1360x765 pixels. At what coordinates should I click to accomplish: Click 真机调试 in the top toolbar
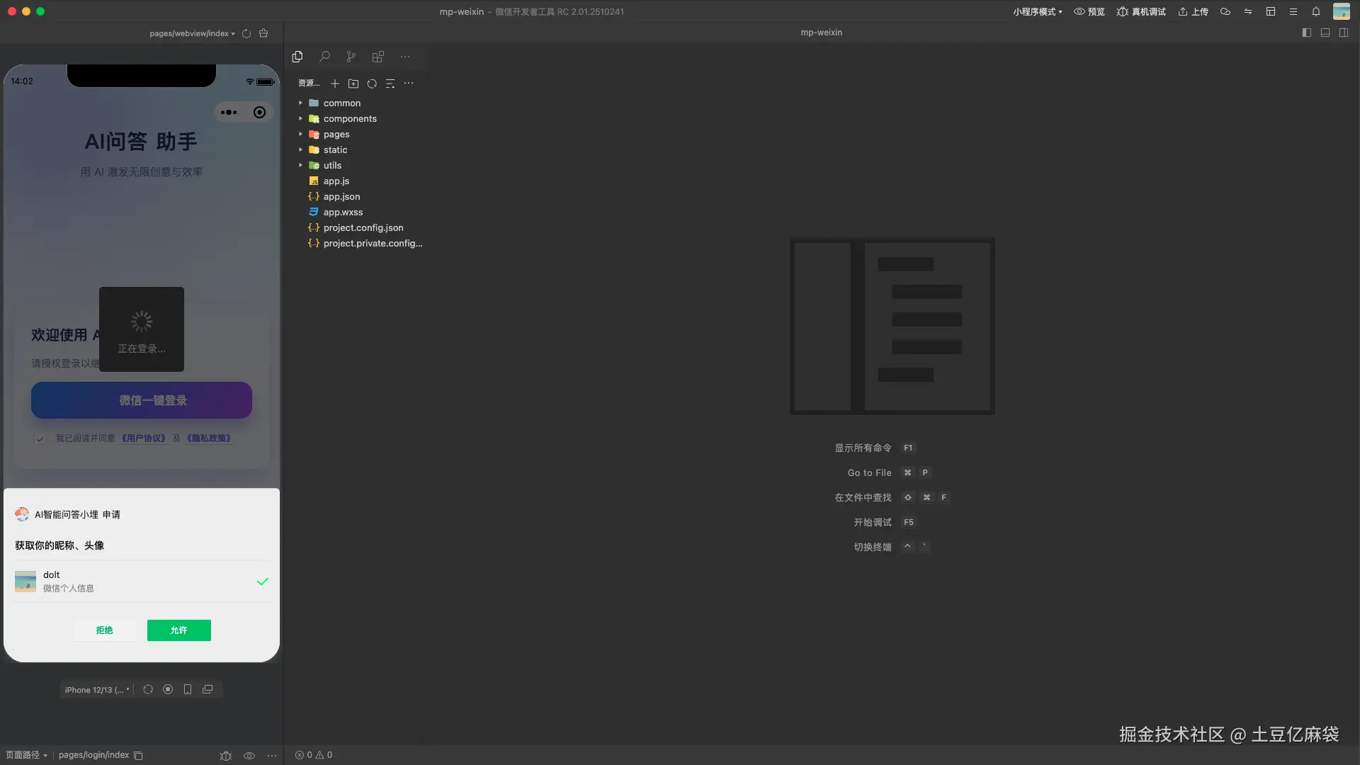coord(1141,11)
